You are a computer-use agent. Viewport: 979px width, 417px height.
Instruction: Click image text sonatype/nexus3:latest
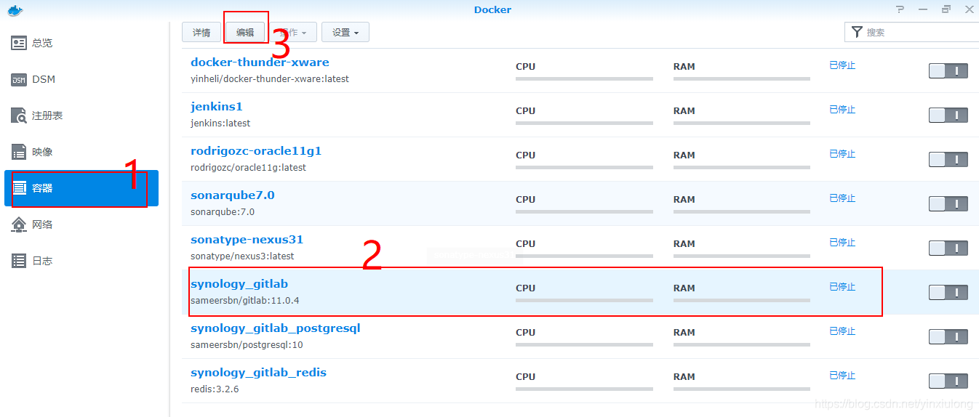(x=242, y=256)
